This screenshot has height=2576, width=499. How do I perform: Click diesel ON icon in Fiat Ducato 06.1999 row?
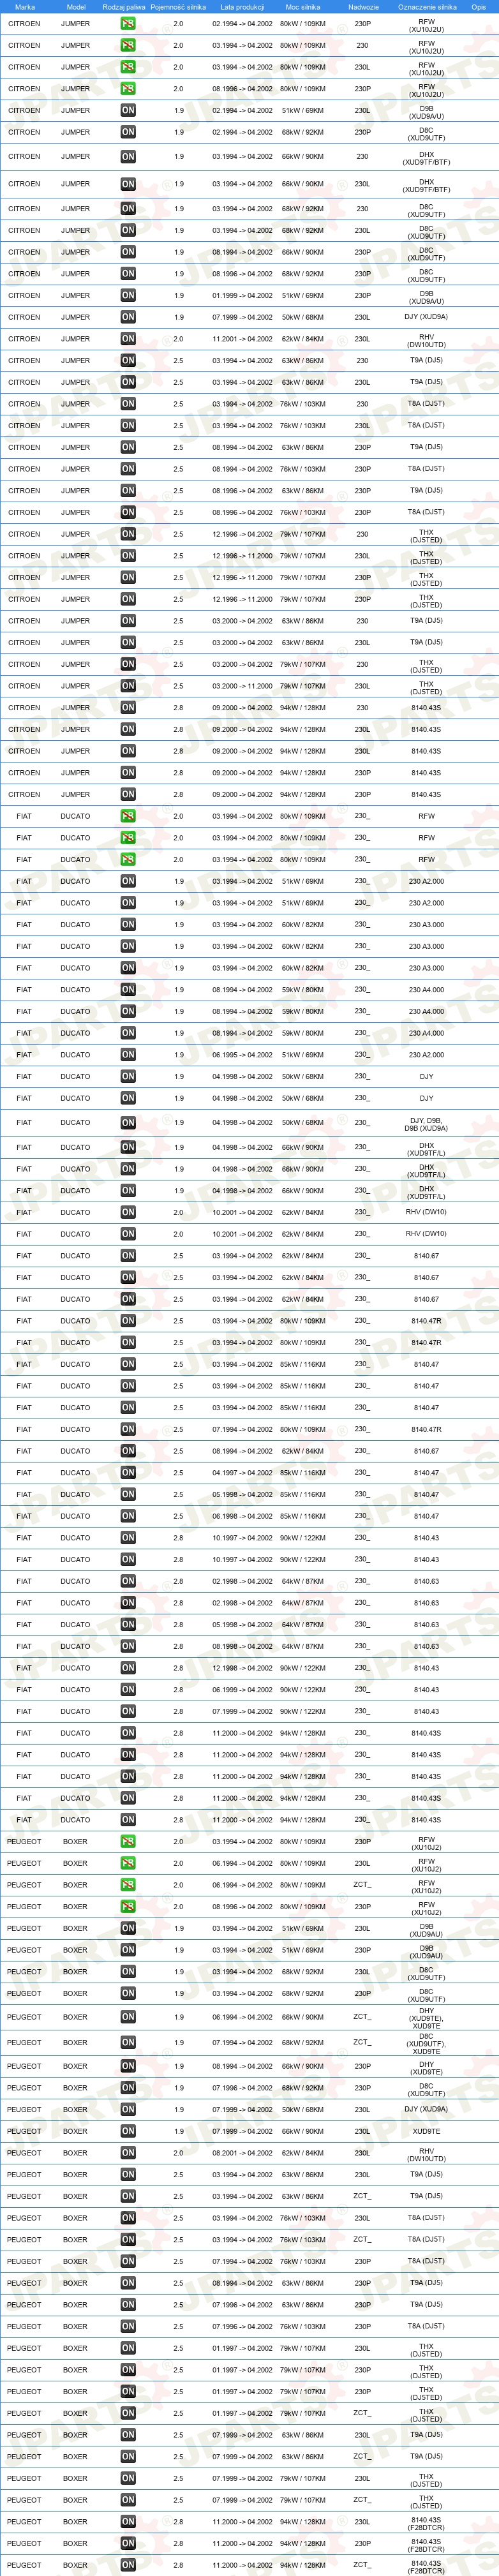(128, 1690)
